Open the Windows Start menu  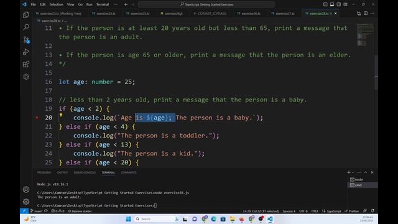[x=128, y=219]
